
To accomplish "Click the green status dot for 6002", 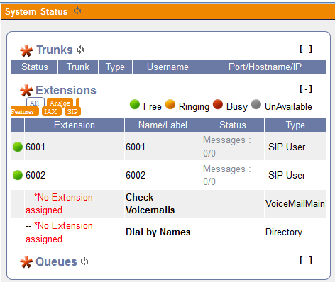I will [x=18, y=175].
